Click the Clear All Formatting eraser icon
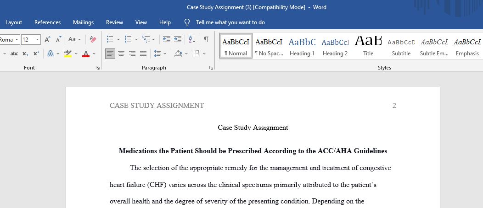 tap(93, 39)
